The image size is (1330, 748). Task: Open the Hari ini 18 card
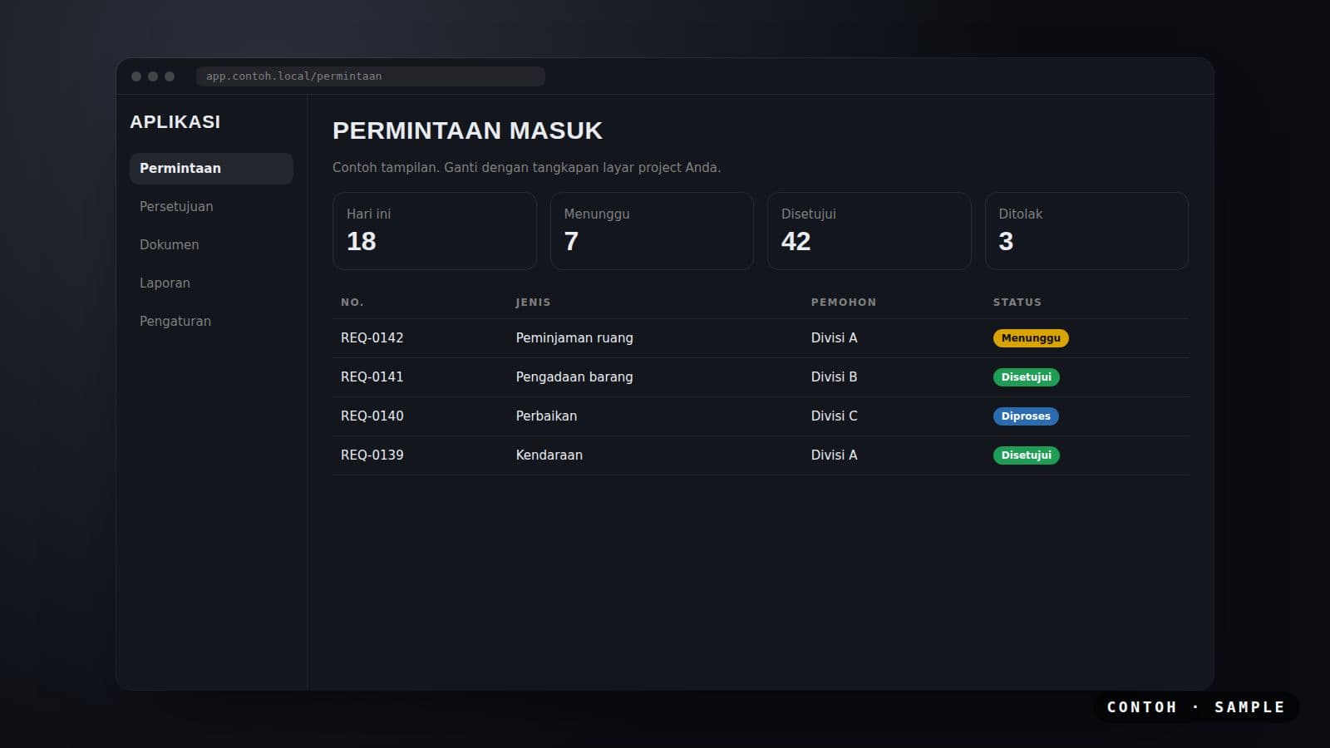435,231
